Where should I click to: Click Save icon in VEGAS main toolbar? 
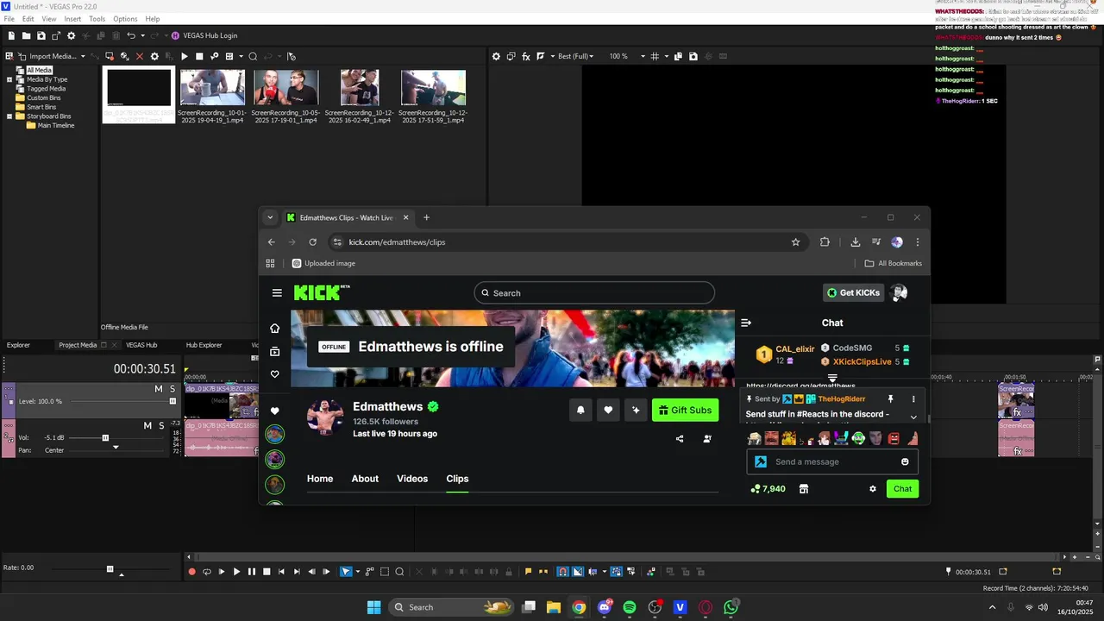tap(41, 35)
